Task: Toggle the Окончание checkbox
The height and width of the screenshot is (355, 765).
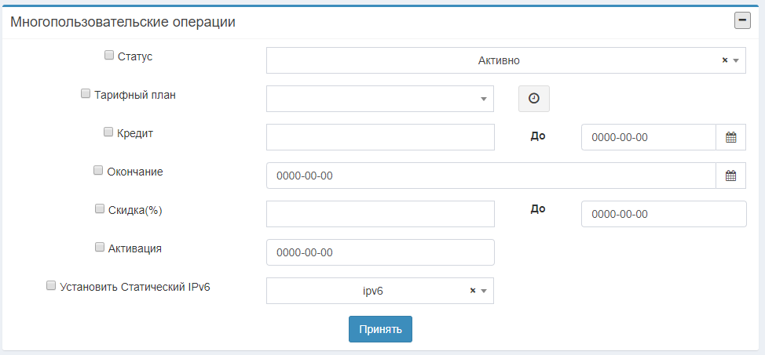Action: (x=98, y=170)
